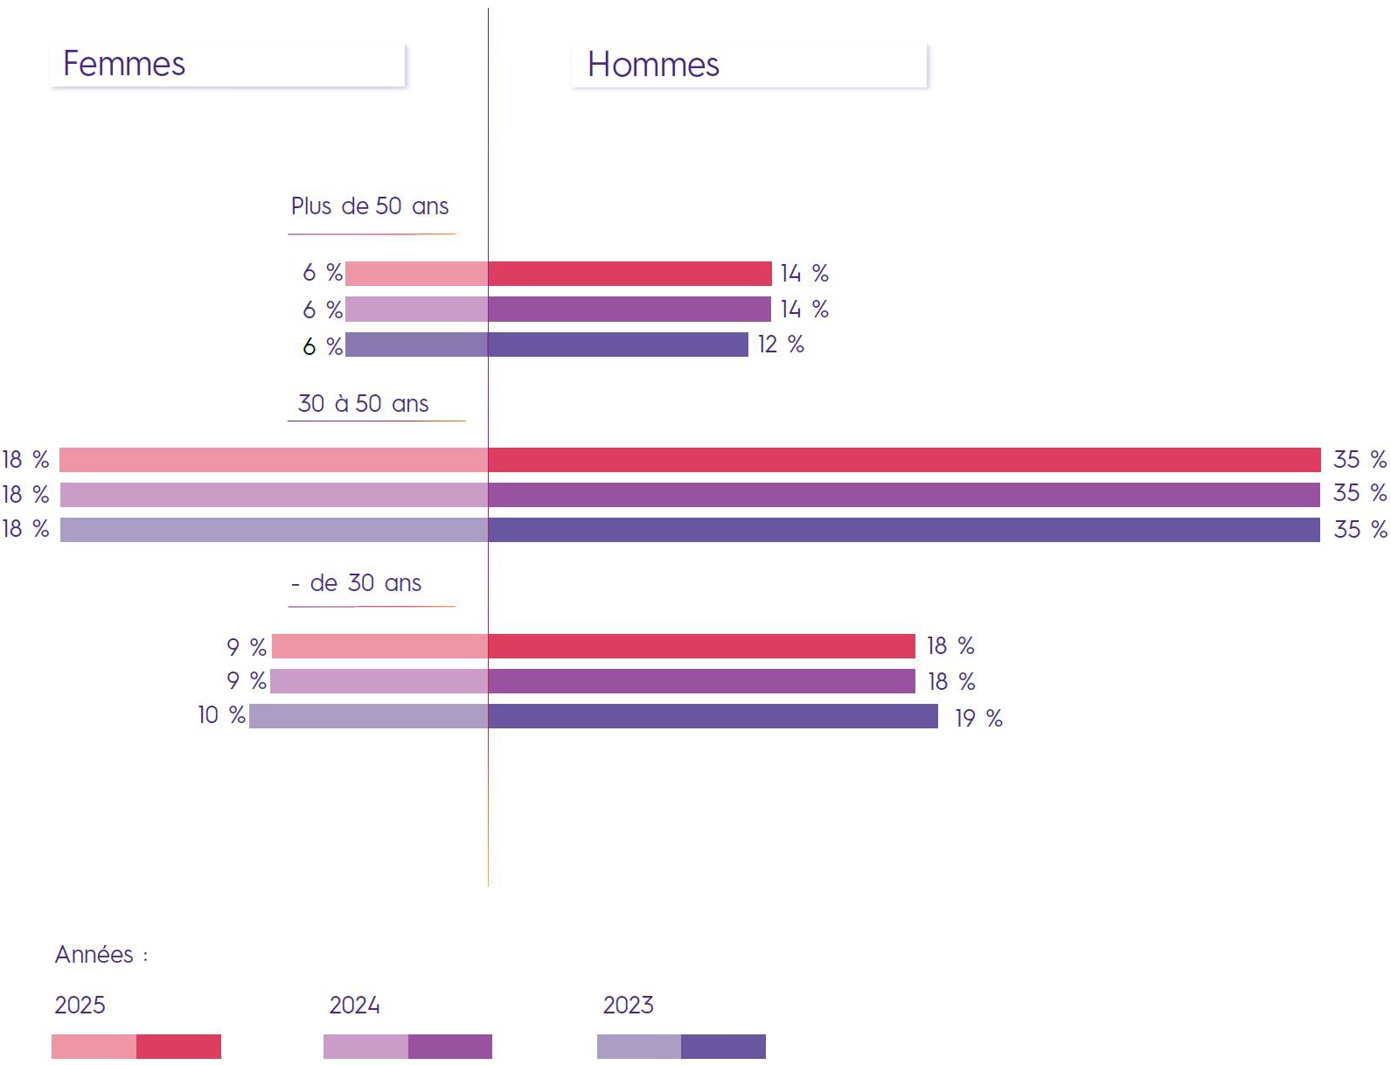Click the lavender Femmes 10 % bar

[368, 716]
